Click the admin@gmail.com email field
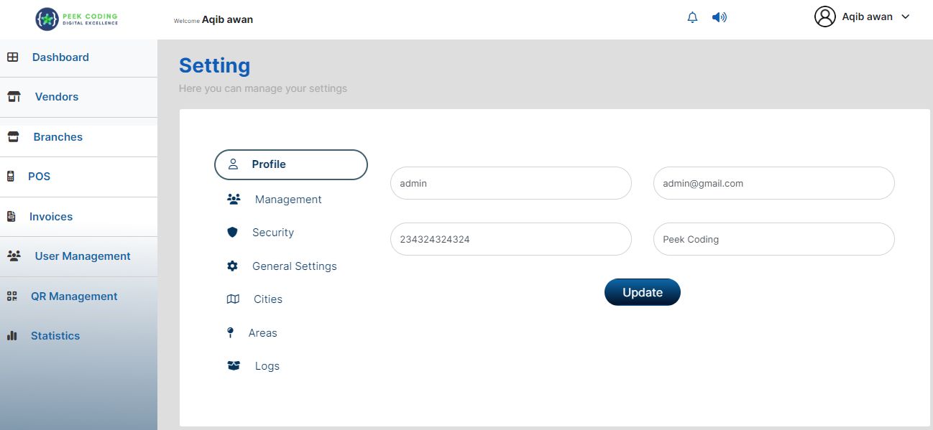 [x=773, y=184]
